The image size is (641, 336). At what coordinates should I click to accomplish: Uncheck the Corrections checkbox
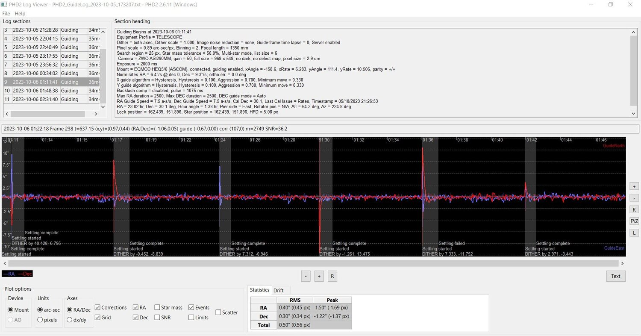point(111,307)
